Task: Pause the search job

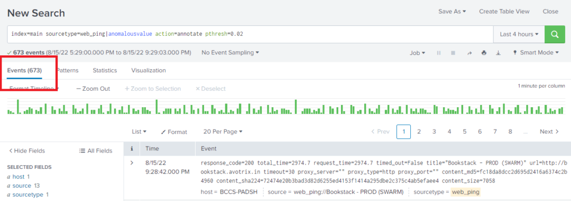Action: coord(439,53)
